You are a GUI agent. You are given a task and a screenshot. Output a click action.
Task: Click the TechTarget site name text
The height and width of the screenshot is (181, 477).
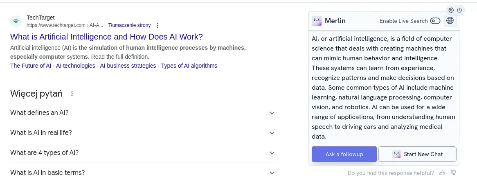40,18
